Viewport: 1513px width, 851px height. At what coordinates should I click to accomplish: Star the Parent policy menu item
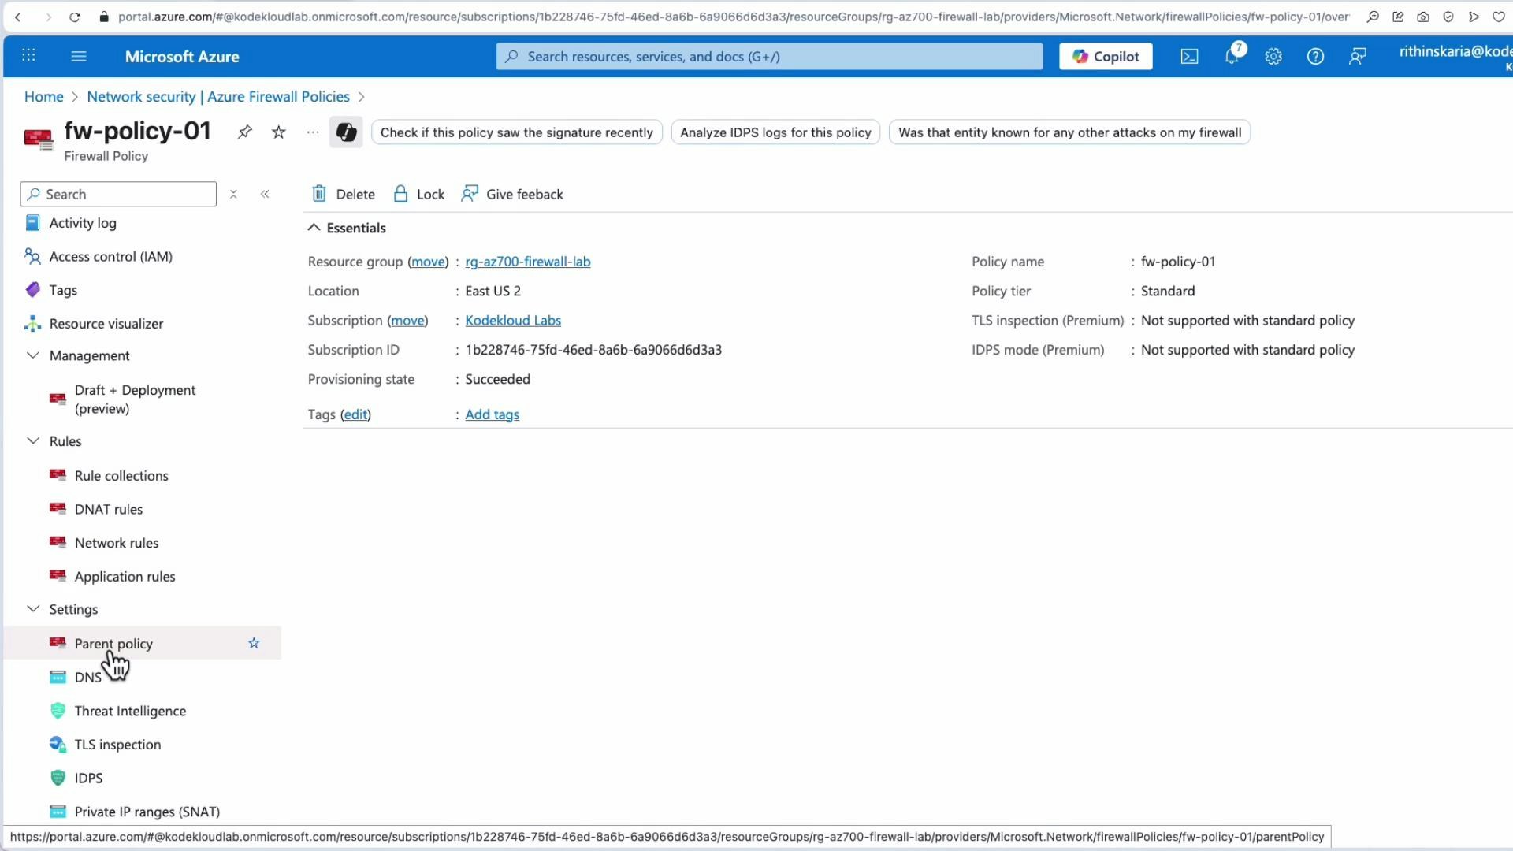pyautogui.click(x=253, y=643)
